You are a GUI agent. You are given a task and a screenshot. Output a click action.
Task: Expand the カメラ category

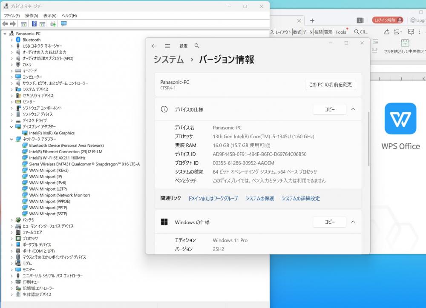[x=12, y=65]
